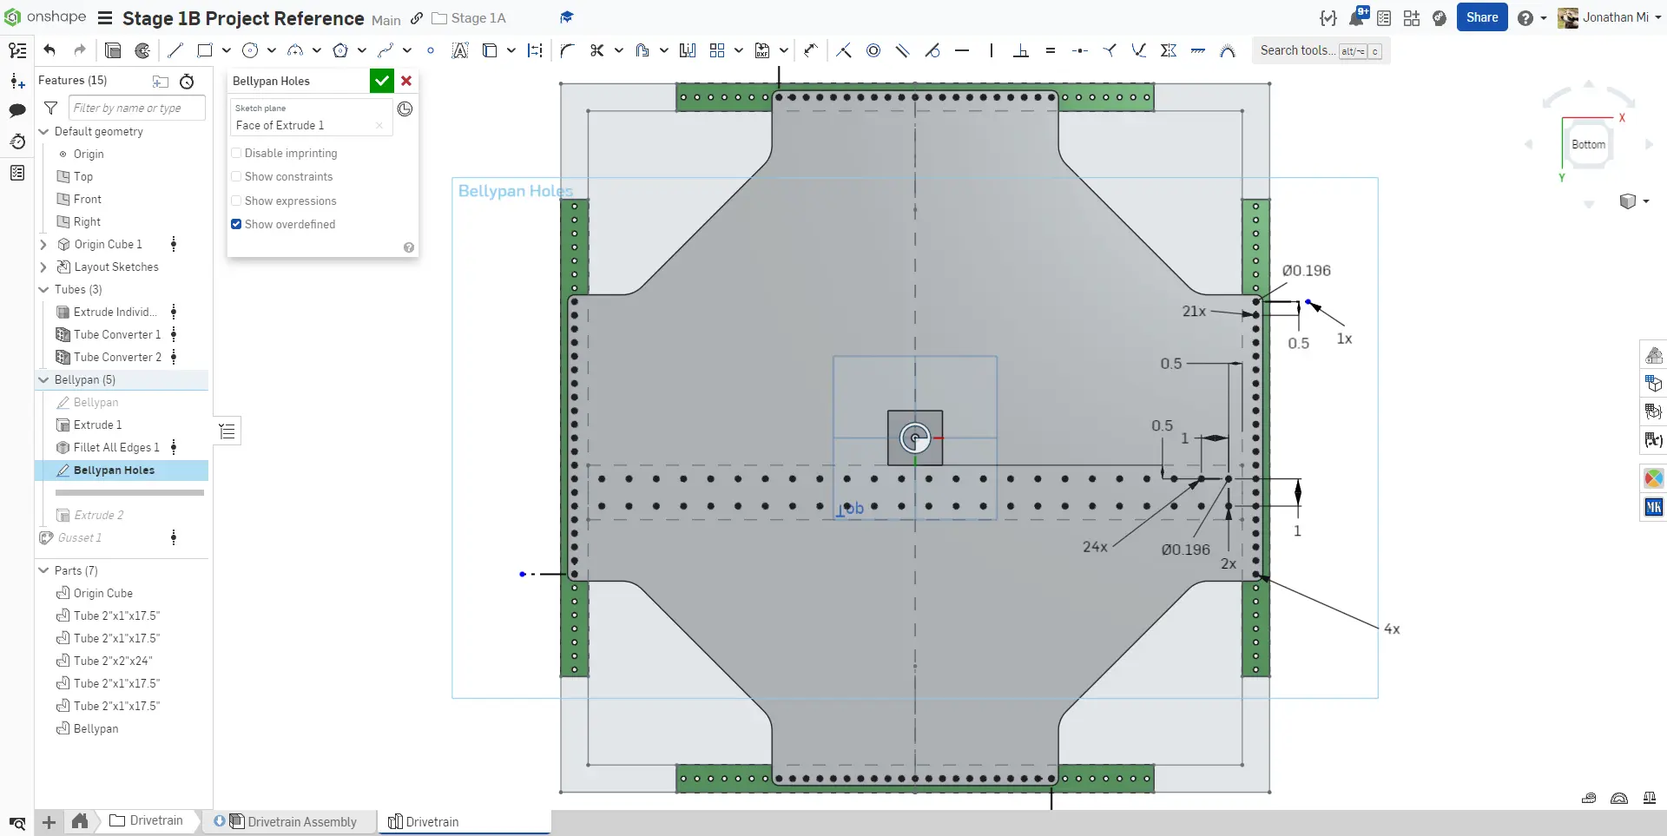1667x836 pixels.
Task: Expand the Origin Cube 1 feature
Action: 43,245
